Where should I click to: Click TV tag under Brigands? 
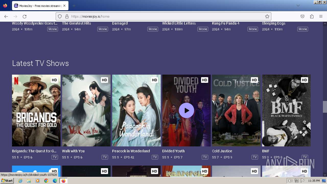[55, 157]
